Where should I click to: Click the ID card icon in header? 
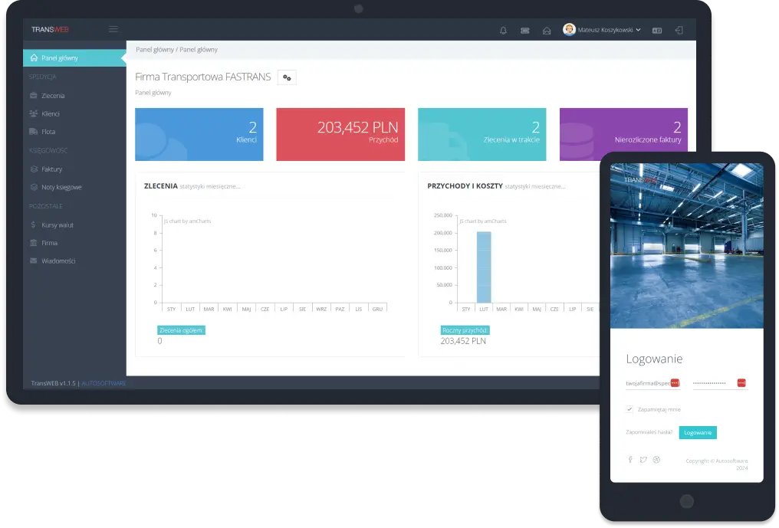click(657, 31)
